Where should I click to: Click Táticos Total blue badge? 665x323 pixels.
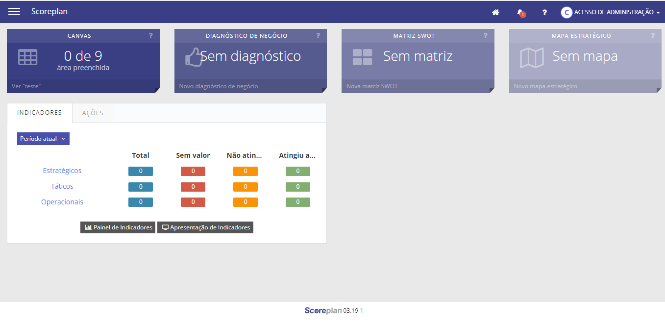coord(141,187)
